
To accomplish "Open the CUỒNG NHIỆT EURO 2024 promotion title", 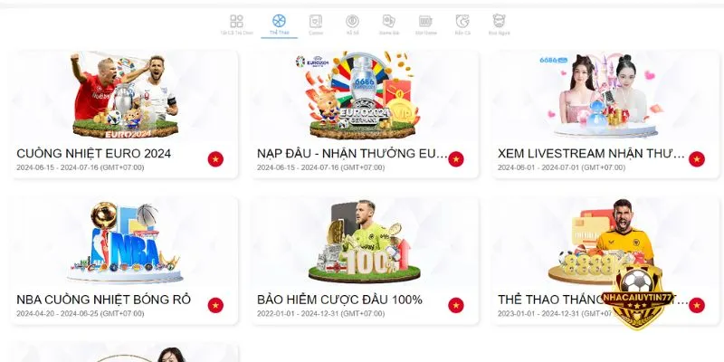I will 94,154.
